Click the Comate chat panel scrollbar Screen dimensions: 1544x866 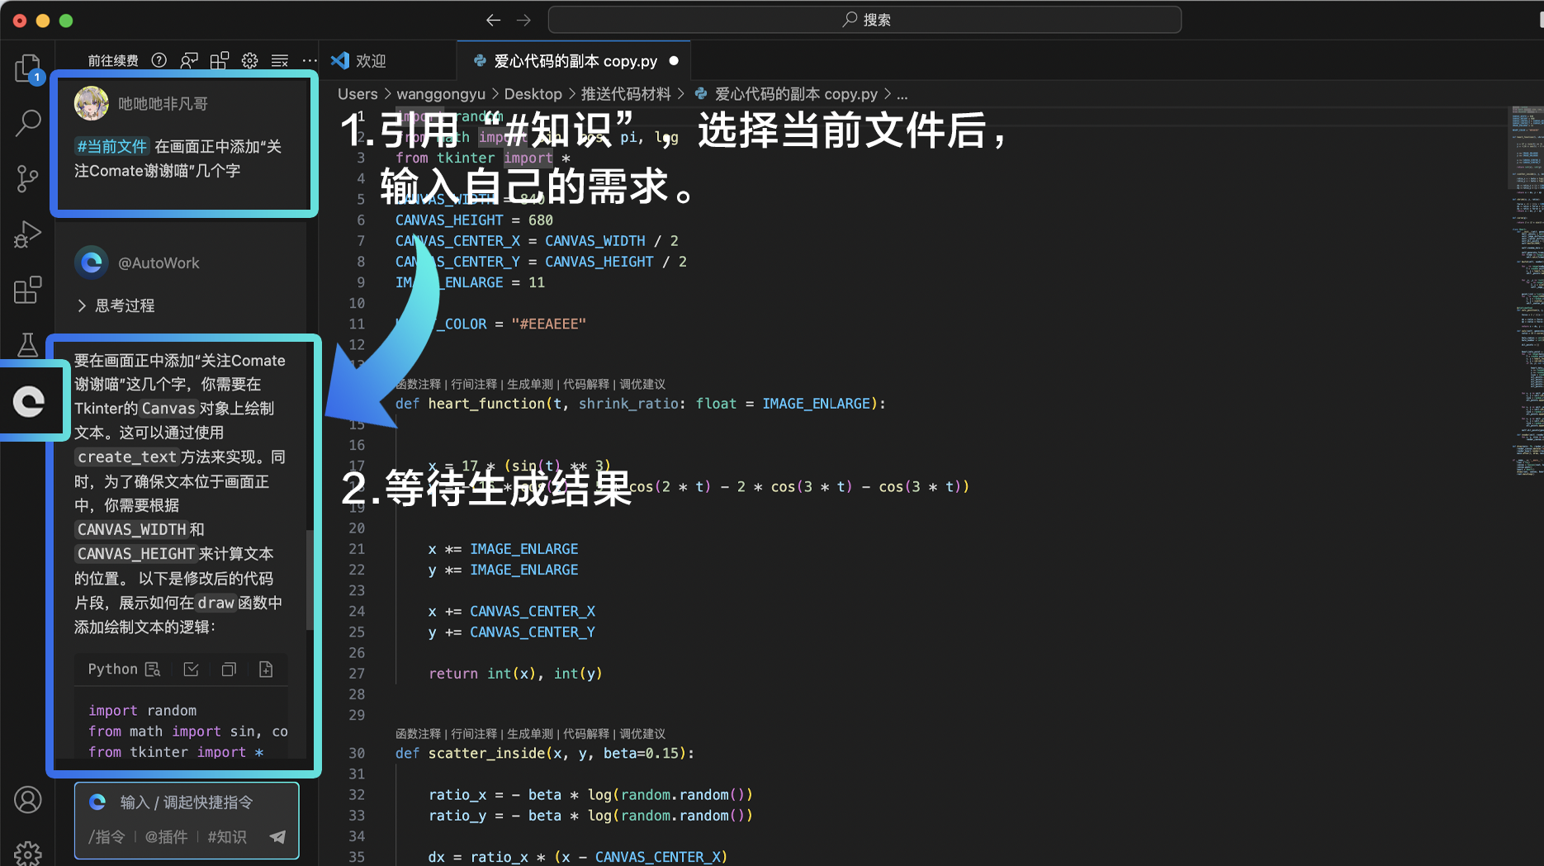click(310, 580)
